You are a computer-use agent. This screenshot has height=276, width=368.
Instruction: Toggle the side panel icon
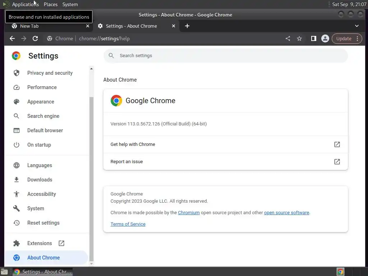coord(313,38)
